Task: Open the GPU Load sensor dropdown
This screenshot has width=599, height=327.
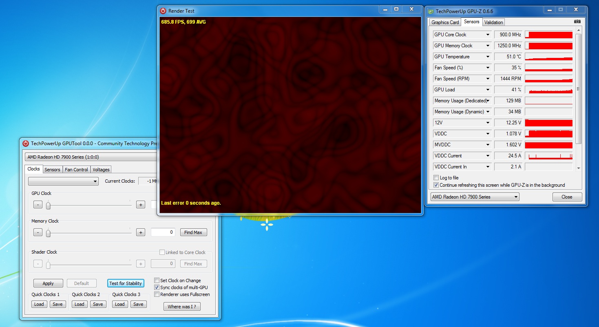Action: tap(488, 90)
